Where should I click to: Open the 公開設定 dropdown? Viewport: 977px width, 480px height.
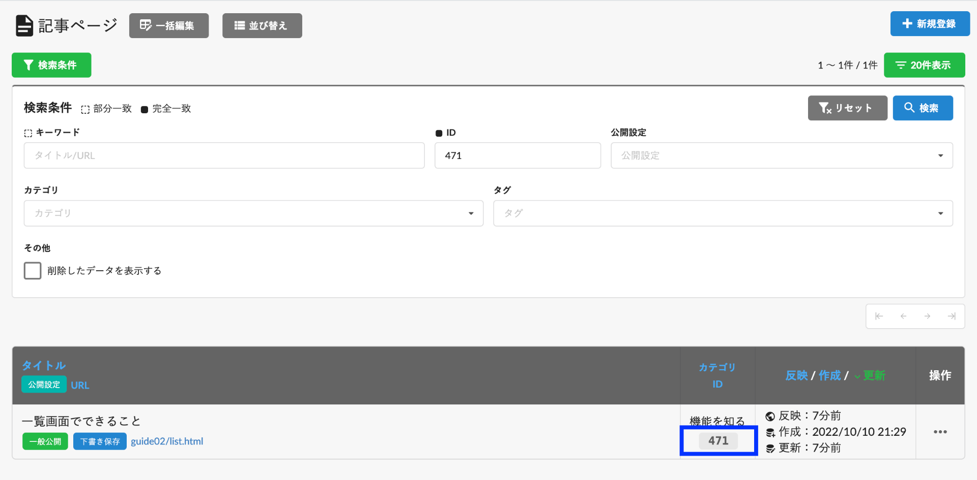781,155
